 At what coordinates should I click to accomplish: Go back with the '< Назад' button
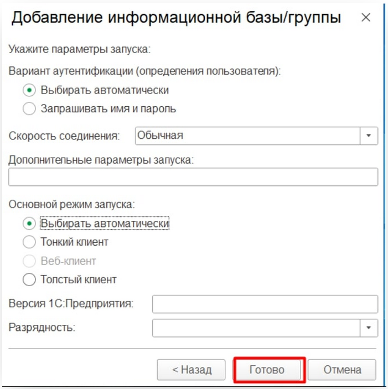[192, 370]
